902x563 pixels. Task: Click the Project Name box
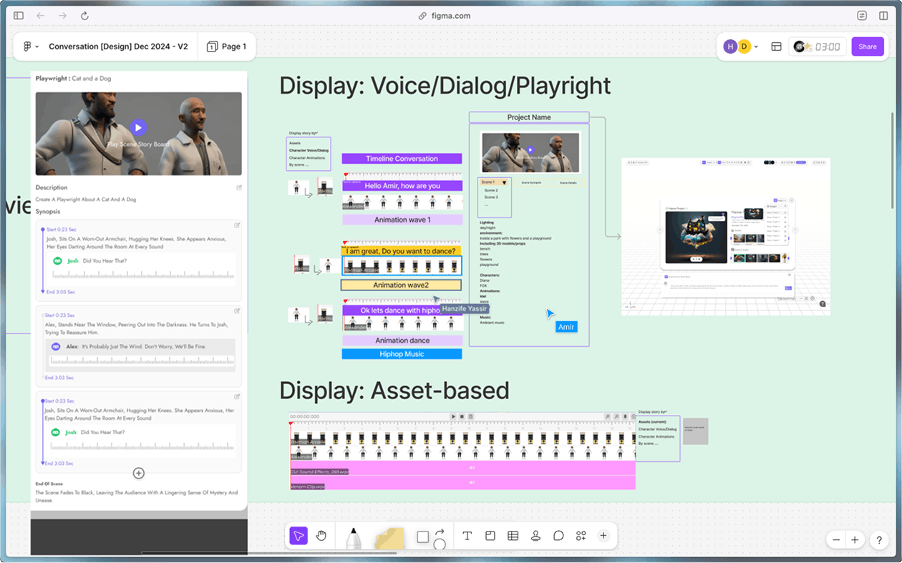pos(529,117)
